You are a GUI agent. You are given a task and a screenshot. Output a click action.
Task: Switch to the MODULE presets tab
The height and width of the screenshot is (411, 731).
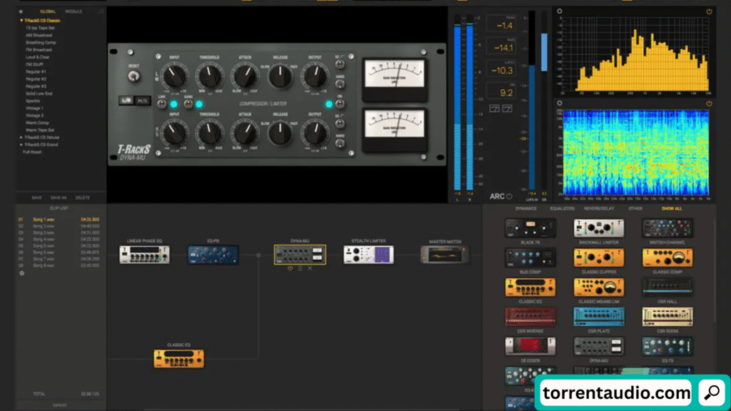74,11
